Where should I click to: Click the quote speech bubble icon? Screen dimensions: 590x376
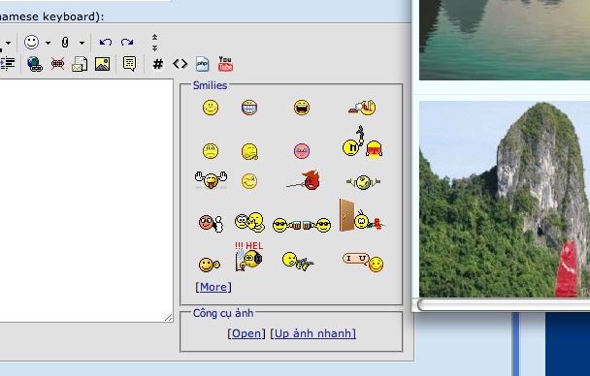pyautogui.click(x=129, y=64)
